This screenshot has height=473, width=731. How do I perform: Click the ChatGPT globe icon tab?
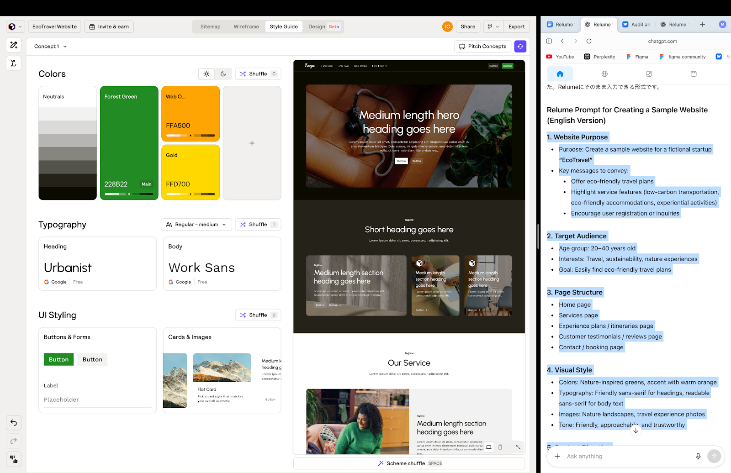click(604, 74)
